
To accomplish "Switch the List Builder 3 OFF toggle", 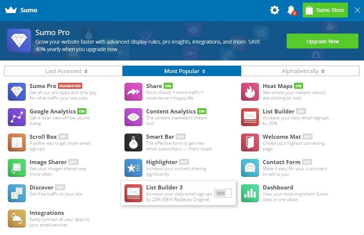I will pos(223,193).
